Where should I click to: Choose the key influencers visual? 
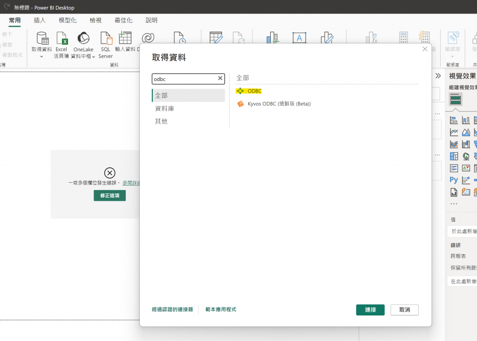[x=466, y=180]
